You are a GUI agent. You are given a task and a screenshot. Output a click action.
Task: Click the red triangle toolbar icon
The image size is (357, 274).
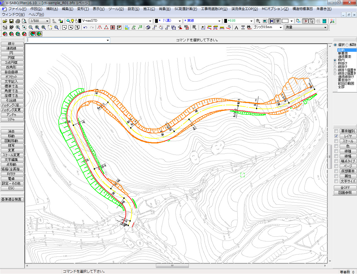pyautogui.click(x=106, y=27)
